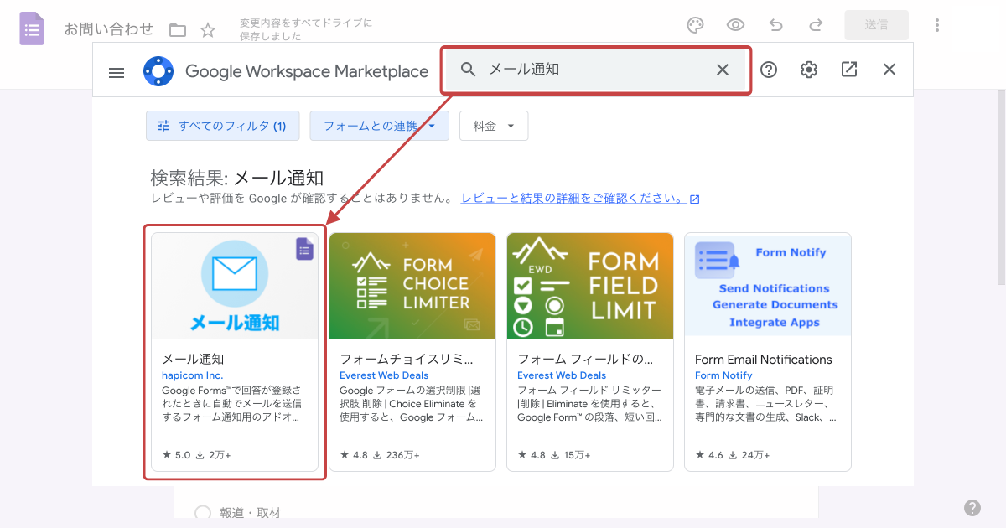Open the Form Field Limit thumbnail
The image size is (1006, 528).
point(590,286)
